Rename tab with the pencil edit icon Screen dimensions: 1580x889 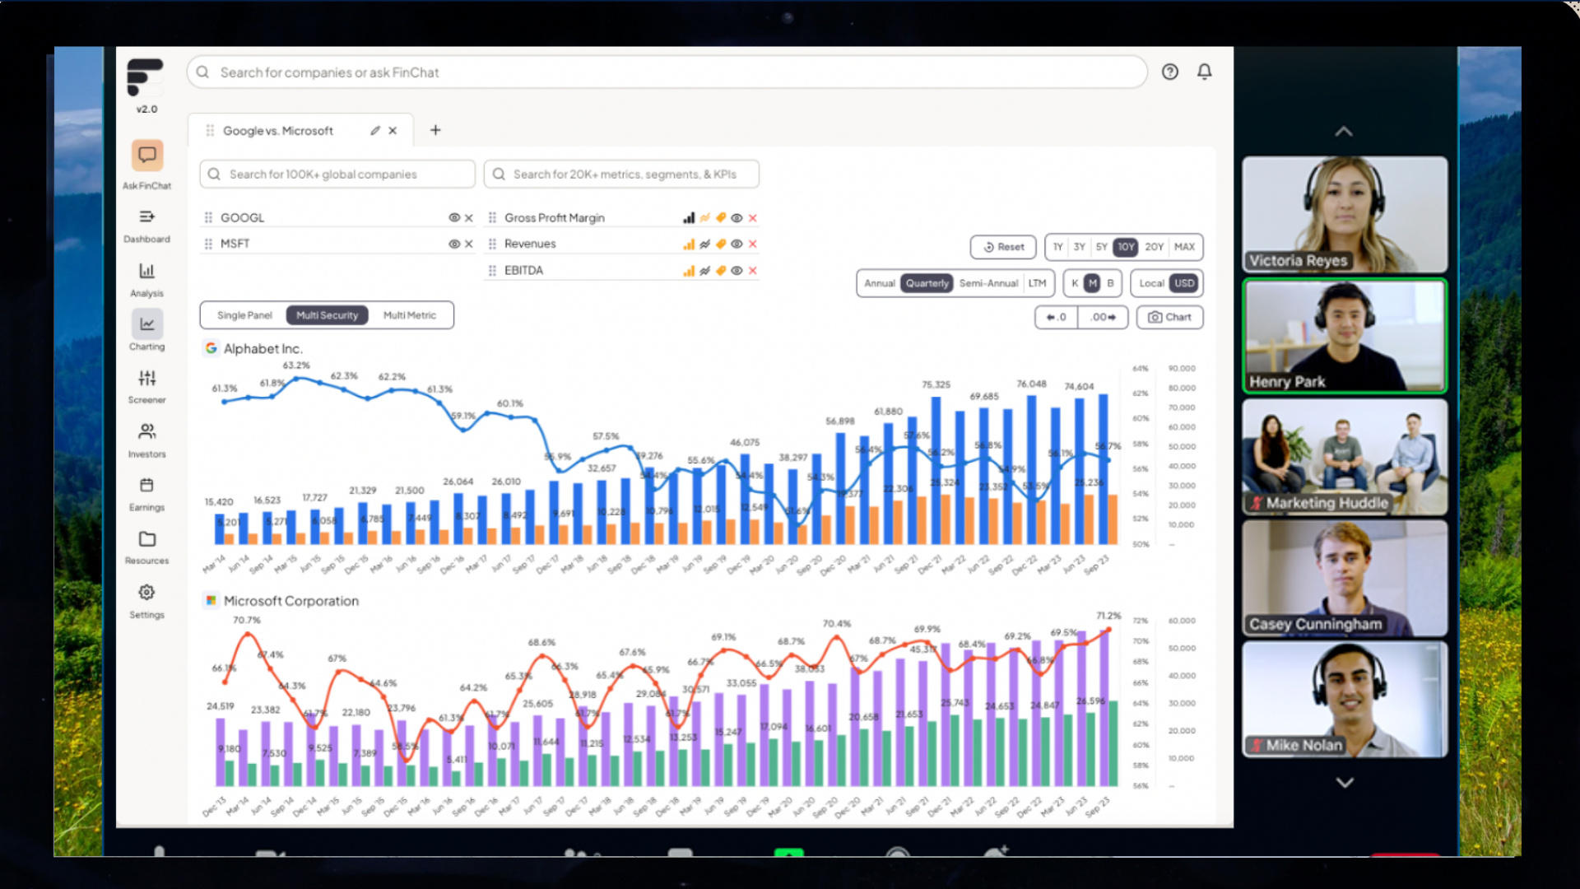375,131
